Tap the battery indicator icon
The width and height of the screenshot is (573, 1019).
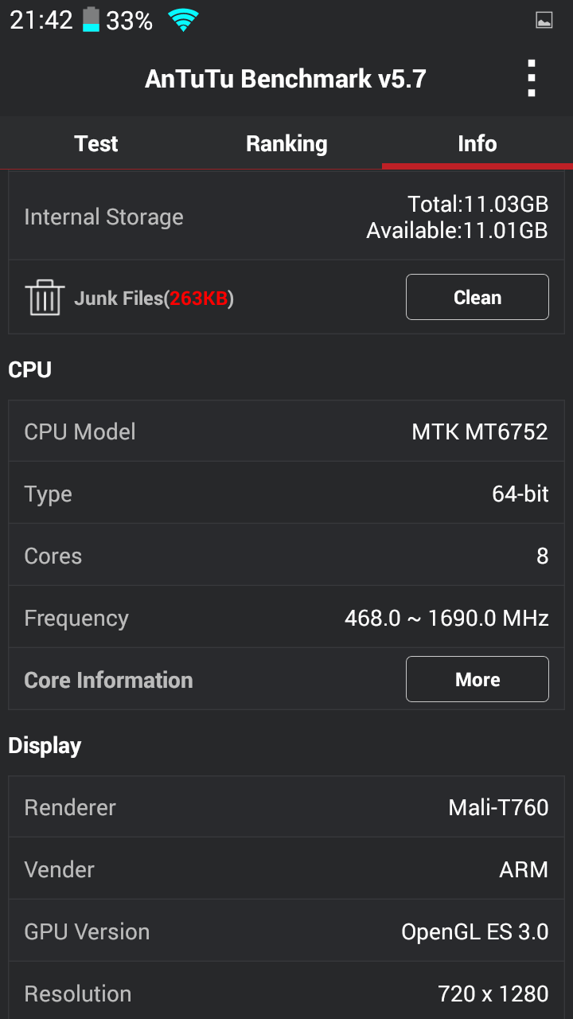point(92,20)
